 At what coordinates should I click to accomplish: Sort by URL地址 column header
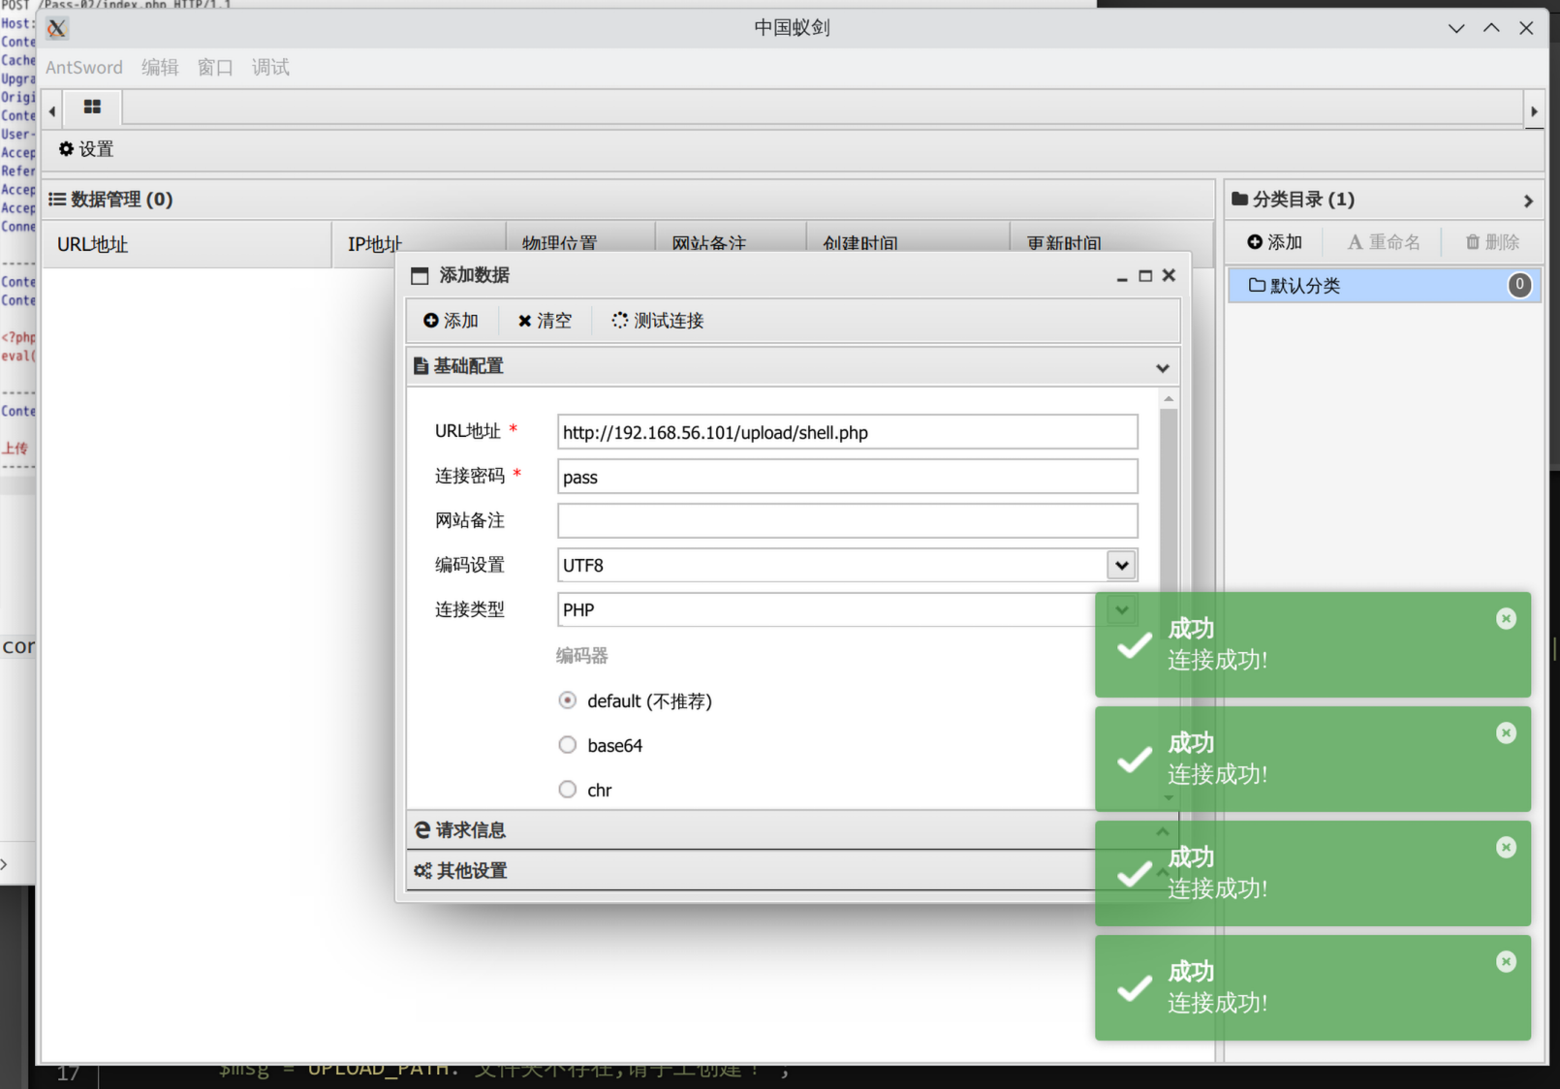(x=186, y=244)
